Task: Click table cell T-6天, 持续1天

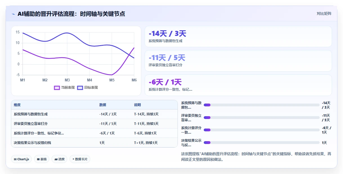Action: 145,133
